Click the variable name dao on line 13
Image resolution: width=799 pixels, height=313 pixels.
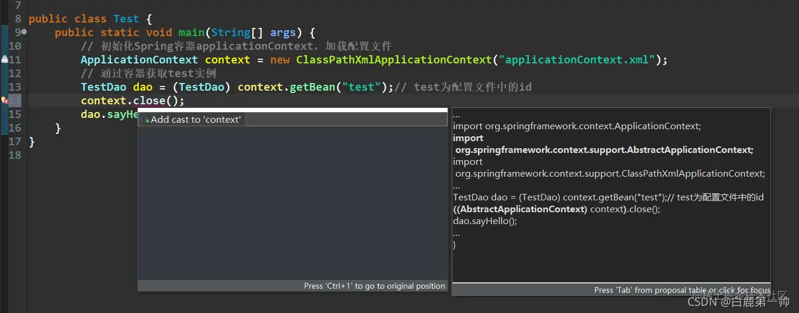click(142, 87)
